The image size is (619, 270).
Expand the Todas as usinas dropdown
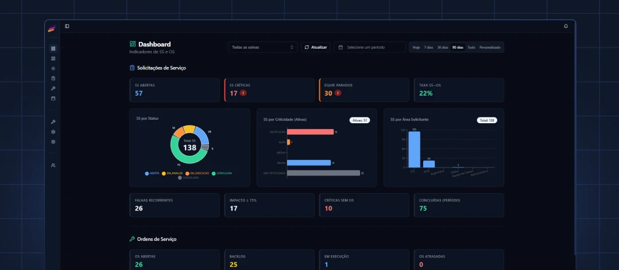(262, 48)
